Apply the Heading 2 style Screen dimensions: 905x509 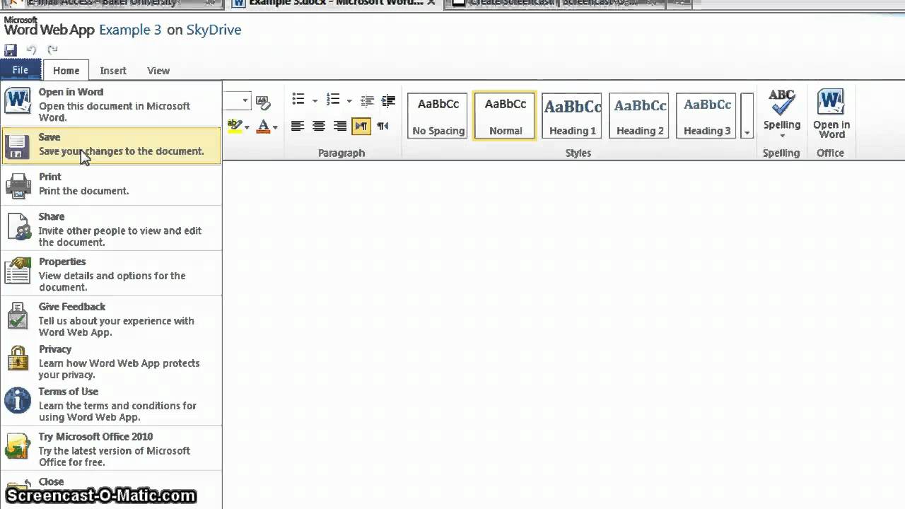coord(640,115)
